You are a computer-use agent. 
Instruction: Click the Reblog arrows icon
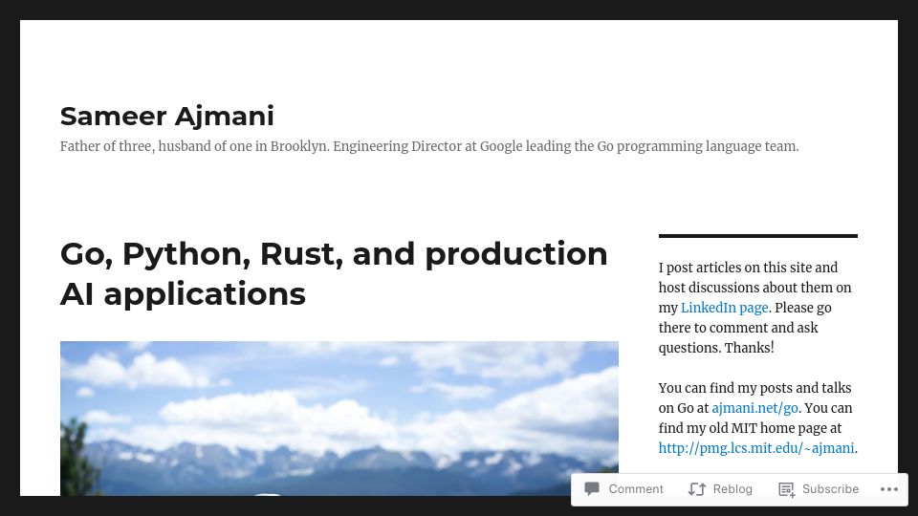pos(697,488)
